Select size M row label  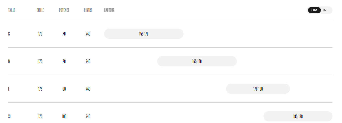[x=9, y=61]
